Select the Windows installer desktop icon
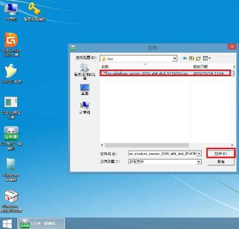 pos(11,169)
